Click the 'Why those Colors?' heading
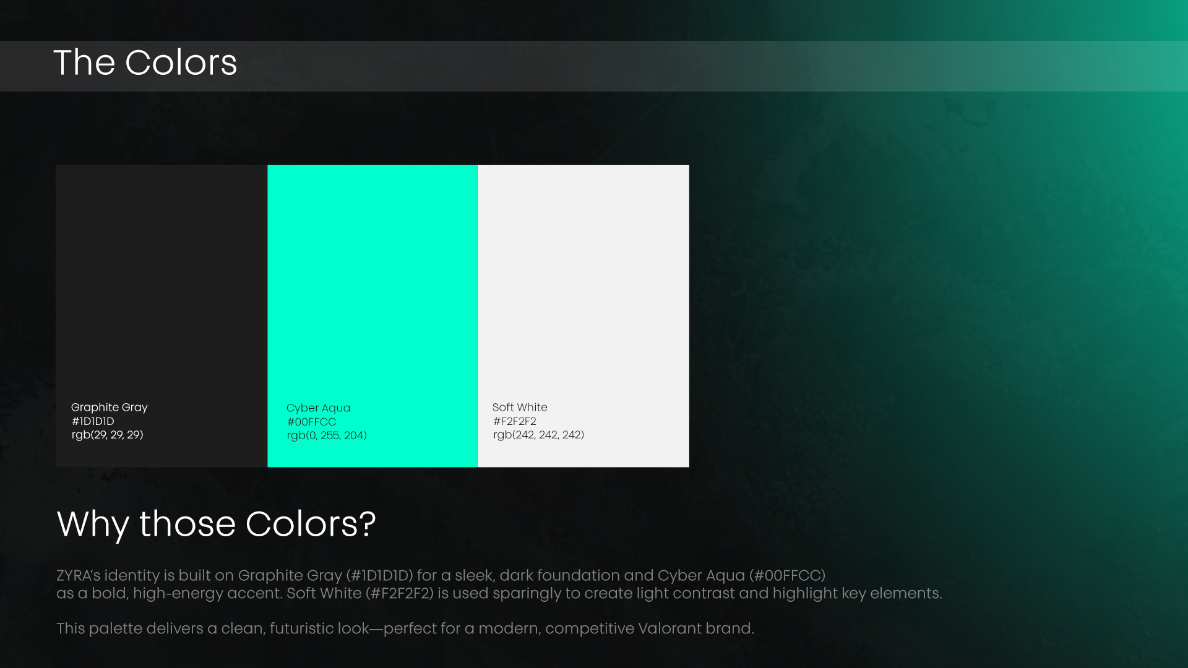 pyautogui.click(x=216, y=524)
